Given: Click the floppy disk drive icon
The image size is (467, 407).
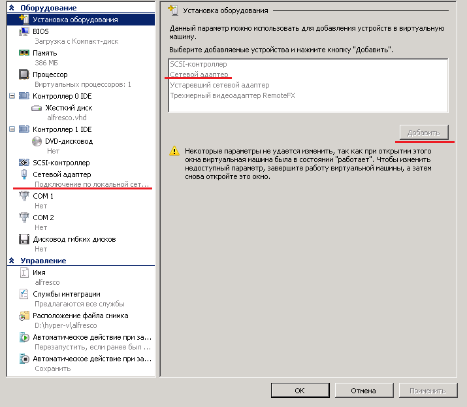Looking at the screenshot, I should (x=24, y=239).
